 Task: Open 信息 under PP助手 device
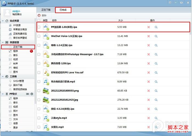tap(15, 123)
